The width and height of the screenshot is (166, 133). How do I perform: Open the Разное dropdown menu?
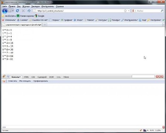click(89, 20)
